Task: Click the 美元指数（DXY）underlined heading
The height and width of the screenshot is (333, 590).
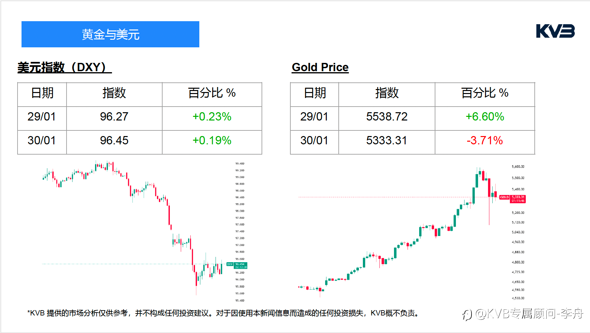Action: (65, 68)
